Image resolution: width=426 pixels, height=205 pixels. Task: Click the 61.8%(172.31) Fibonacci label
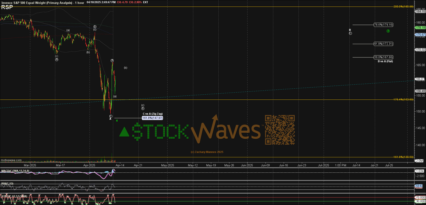pos(383,44)
